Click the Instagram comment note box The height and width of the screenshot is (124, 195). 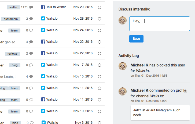click(x=160, y=113)
